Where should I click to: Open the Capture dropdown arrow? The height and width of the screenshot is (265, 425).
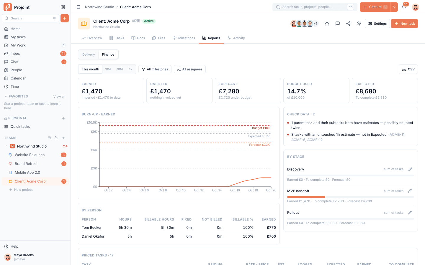[x=394, y=7]
